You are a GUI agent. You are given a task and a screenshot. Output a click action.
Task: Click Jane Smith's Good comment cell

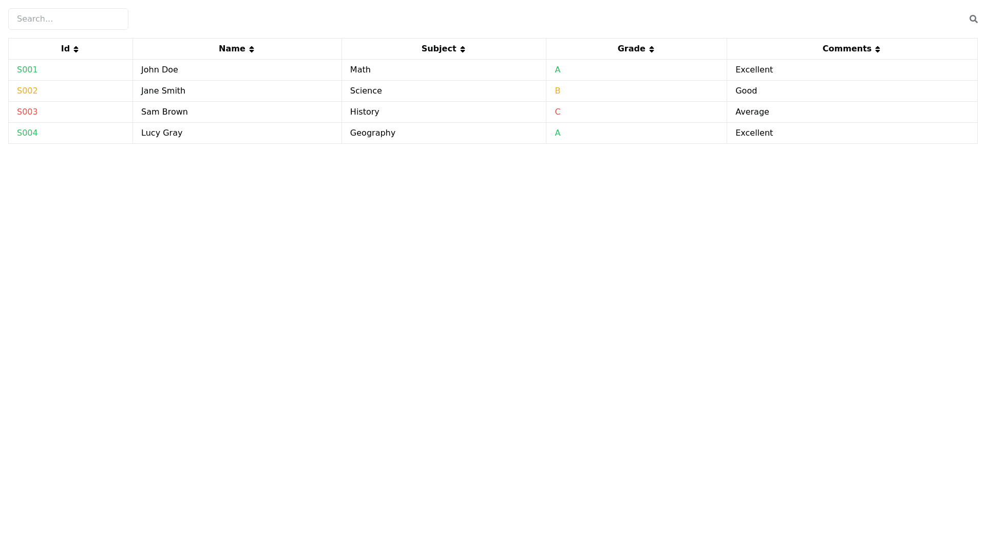[x=746, y=91]
